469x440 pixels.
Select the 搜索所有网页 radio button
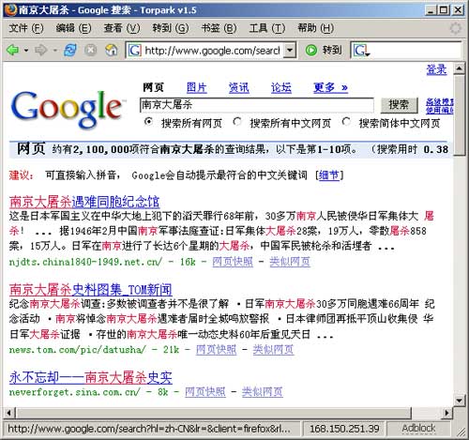148,122
